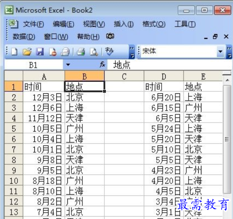Screen dimensions: 233x219
Task: Select cell with date 11月12日
Action: [x=44, y=118]
